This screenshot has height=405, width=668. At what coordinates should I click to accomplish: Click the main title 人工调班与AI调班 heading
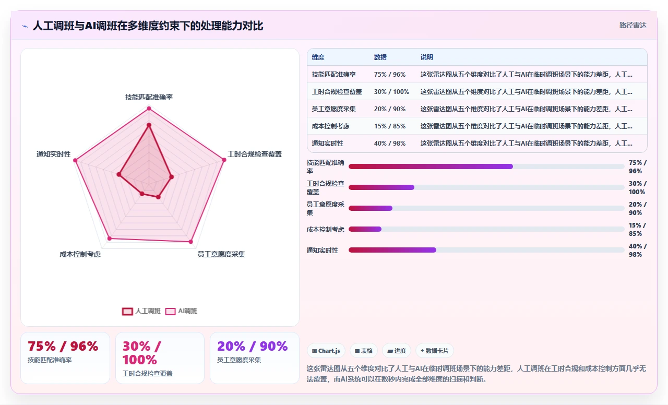pos(148,26)
